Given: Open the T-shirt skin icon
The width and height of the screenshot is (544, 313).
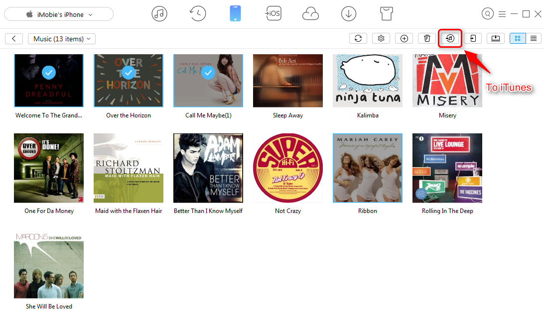Looking at the screenshot, I should click(387, 14).
